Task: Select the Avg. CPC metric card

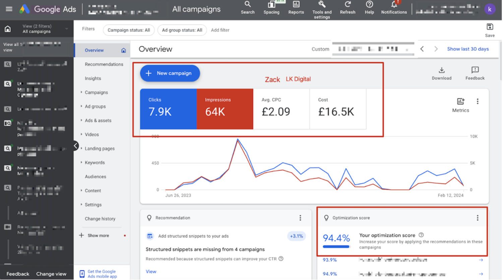Action: pos(281,109)
